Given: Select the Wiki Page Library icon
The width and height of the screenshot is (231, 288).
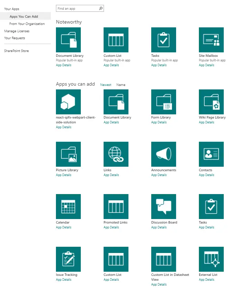Looking at the screenshot, I should pyautogui.click(x=211, y=102).
